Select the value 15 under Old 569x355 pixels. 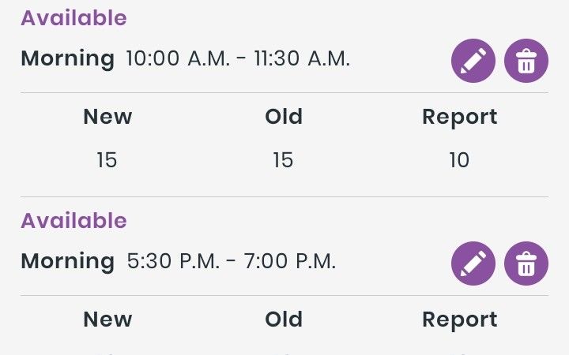[283, 160]
